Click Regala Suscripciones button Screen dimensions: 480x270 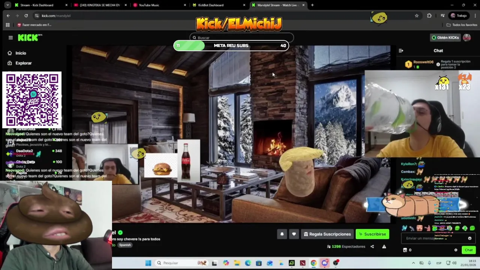click(327, 234)
